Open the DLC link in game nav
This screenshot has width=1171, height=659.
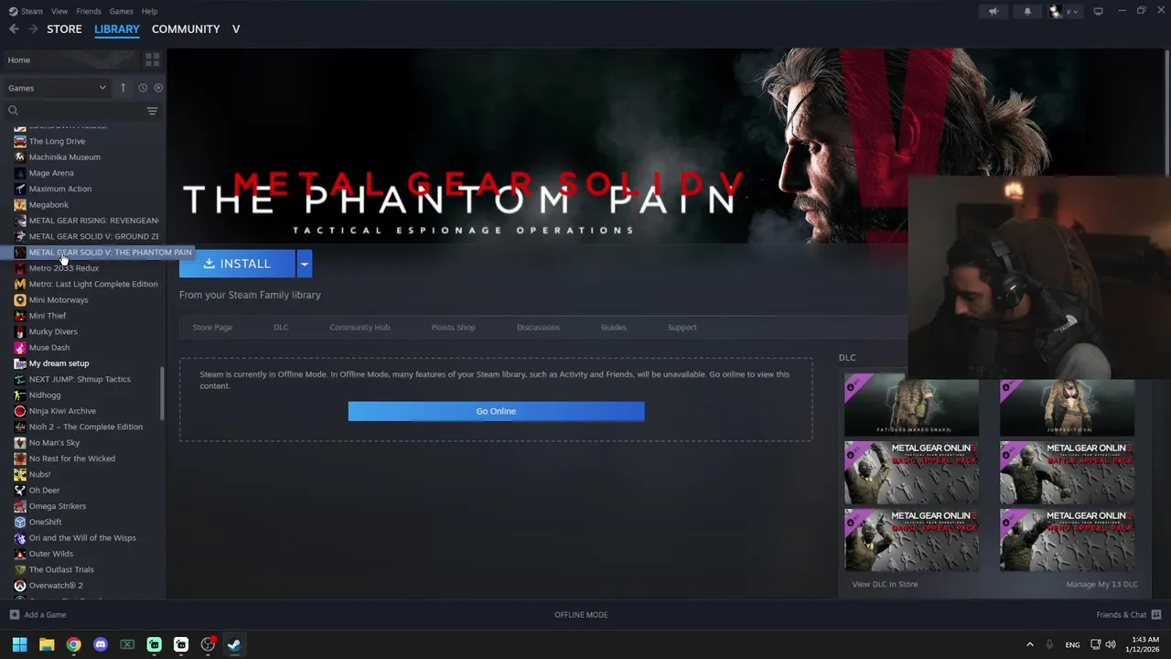pyautogui.click(x=281, y=327)
